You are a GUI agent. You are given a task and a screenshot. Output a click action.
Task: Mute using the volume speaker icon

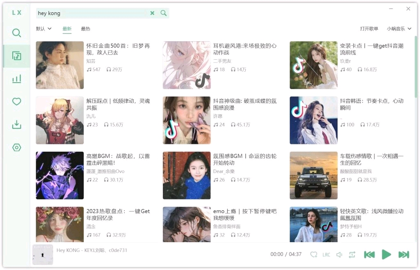339,254
